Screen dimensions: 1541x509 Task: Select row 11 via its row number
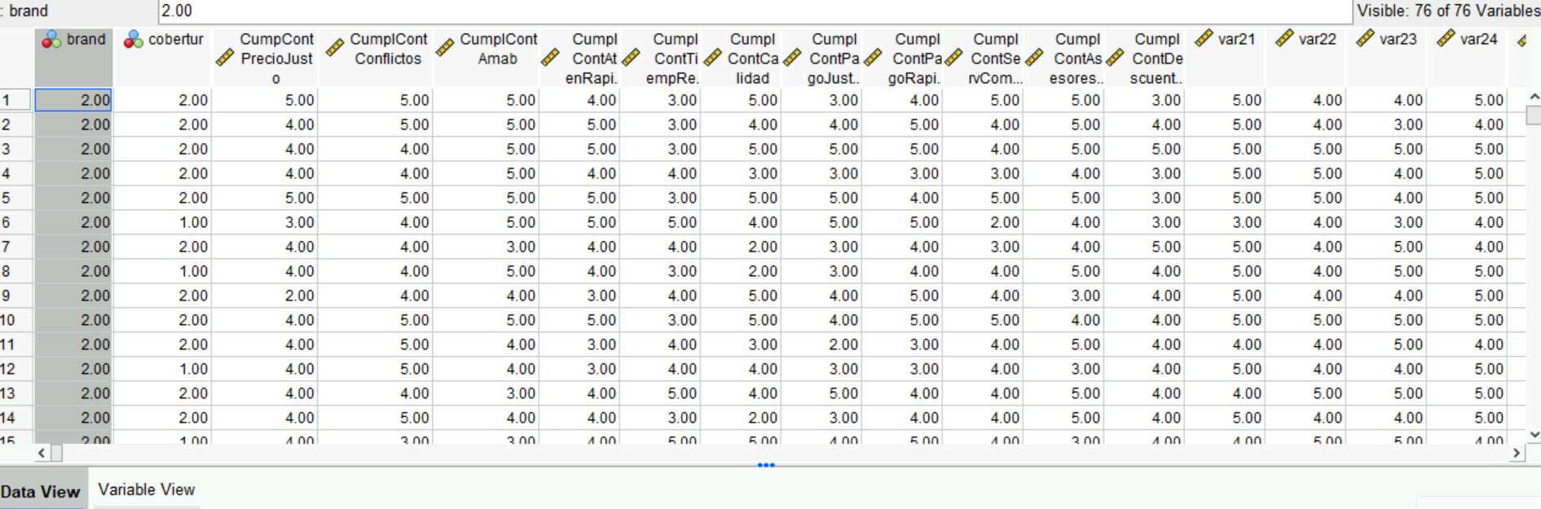[16, 344]
